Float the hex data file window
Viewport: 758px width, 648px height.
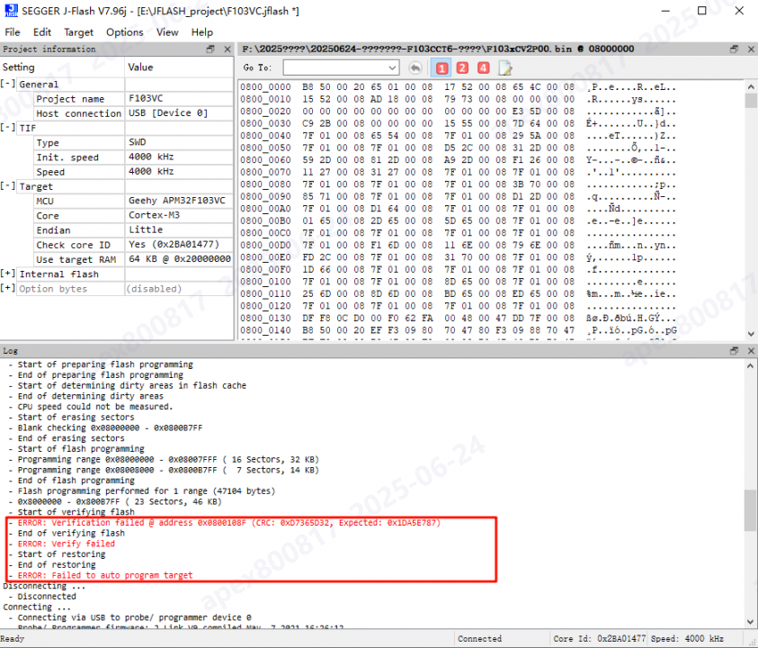tap(734, 49)
